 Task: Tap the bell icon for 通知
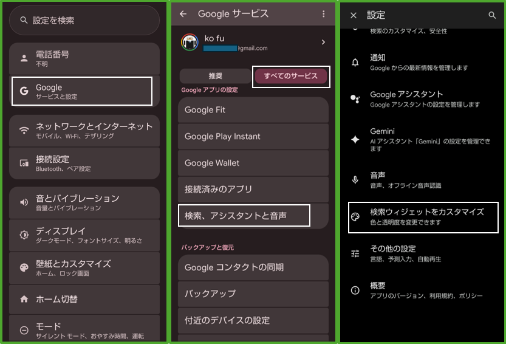click(356, 62)
